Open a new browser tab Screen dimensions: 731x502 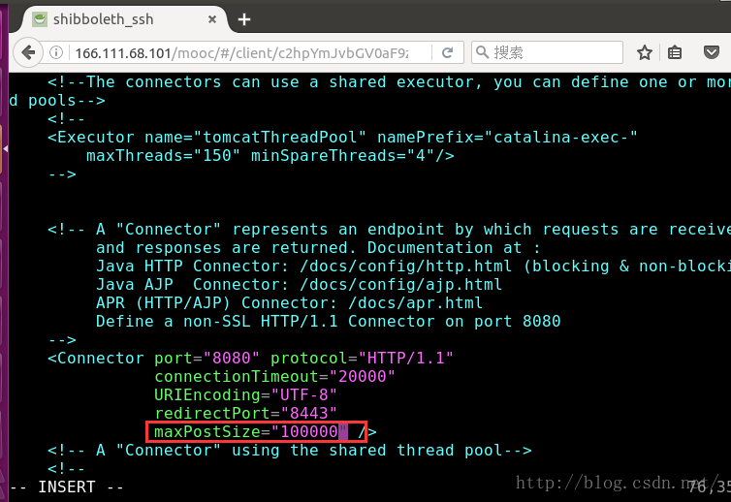point(243,19)
